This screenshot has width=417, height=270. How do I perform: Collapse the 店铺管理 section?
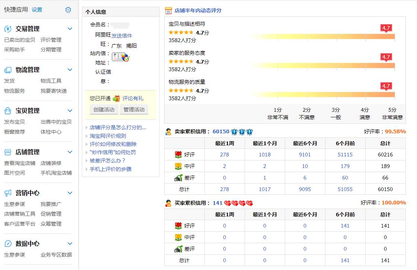(69, 152)
